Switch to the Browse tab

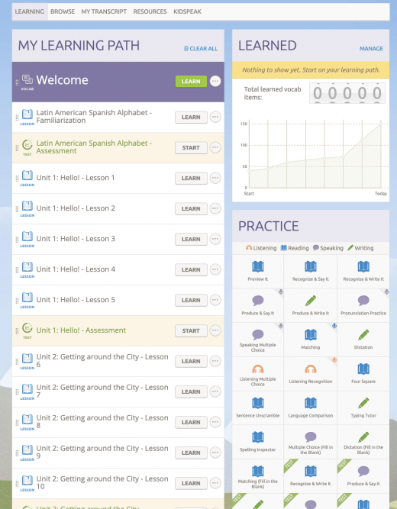click(x=63, y=11)
